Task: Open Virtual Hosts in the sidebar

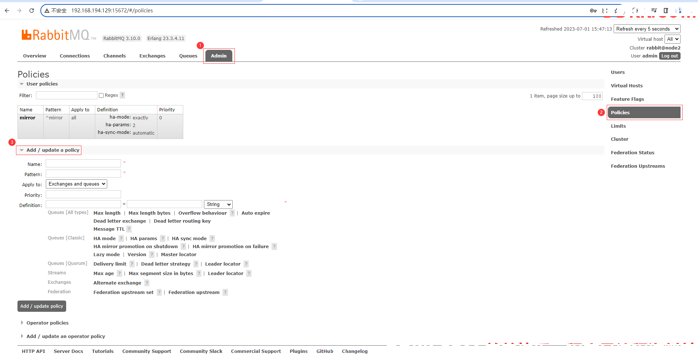Action: [627, 86]
